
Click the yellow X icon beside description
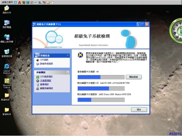click(80, 55)
